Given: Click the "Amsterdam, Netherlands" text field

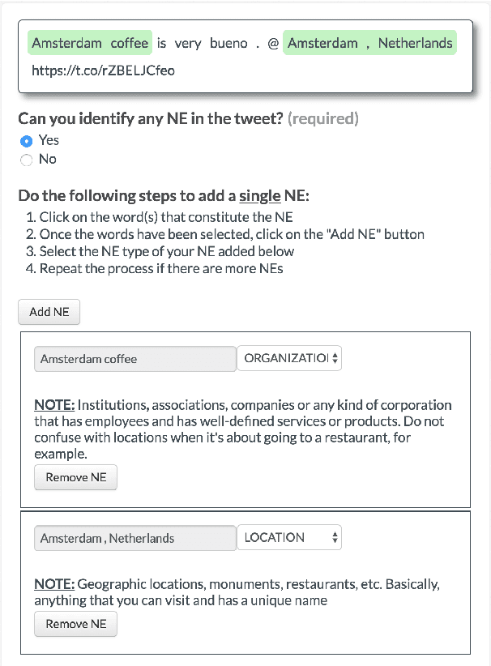Looking at the screenshot, I should pyautogui.click(x=134, y=537).
